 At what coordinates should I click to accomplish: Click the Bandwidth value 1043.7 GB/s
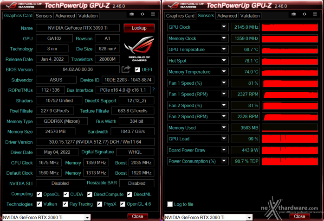point(133,131)
